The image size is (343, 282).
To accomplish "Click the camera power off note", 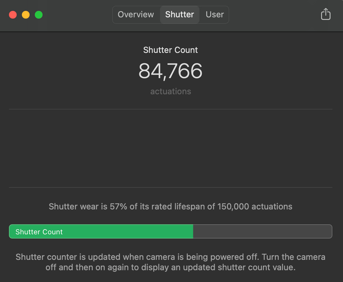I will point(170,262).
